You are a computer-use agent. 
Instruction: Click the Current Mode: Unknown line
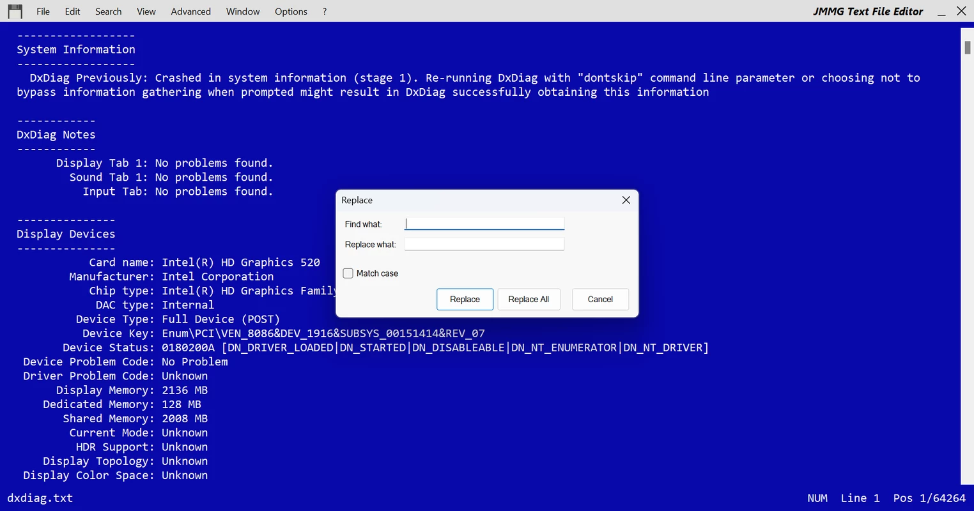pos(139,432)
